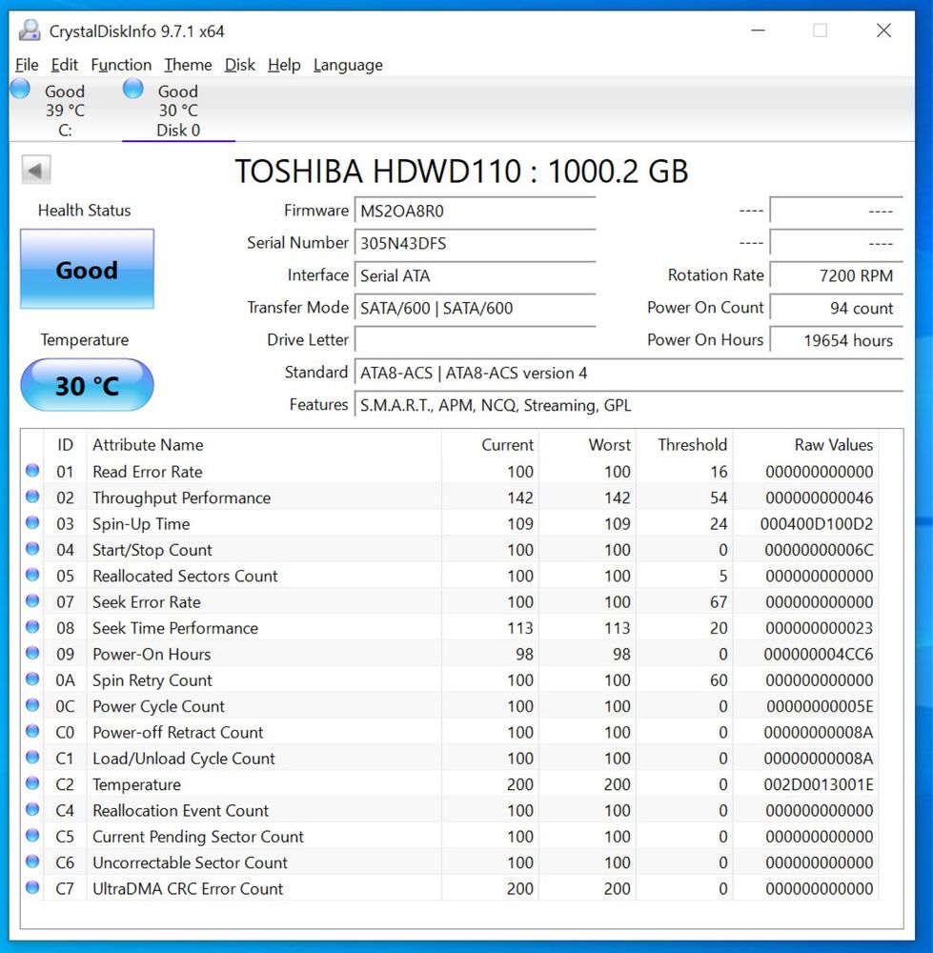This screenshot has height=953, width=933.
Task: Click the empty Drive Letter field
Action: 476,340
